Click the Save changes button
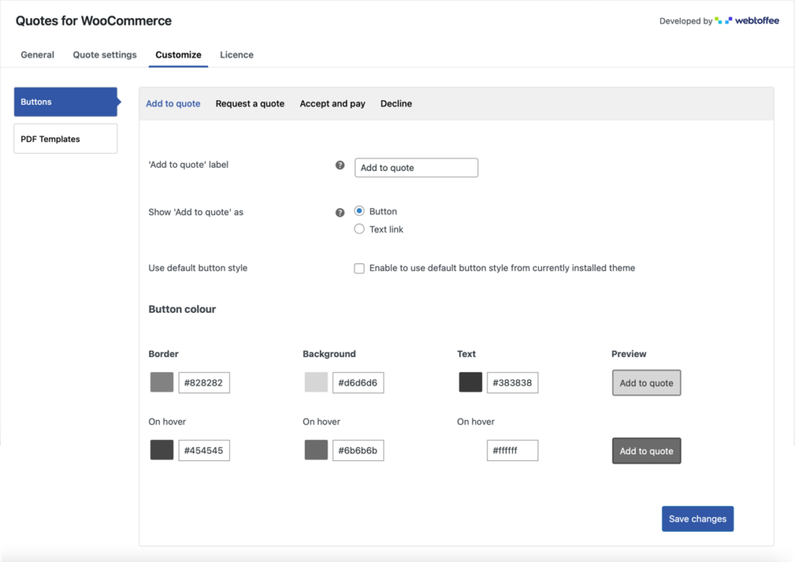This screenshot has width=795, height=562. click(697, 519)
